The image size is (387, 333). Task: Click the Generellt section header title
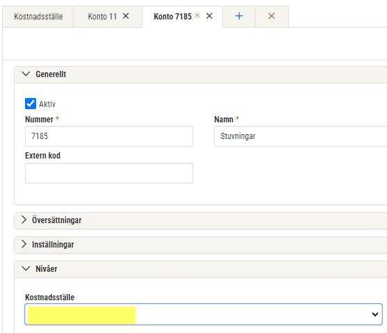[51, 74]
